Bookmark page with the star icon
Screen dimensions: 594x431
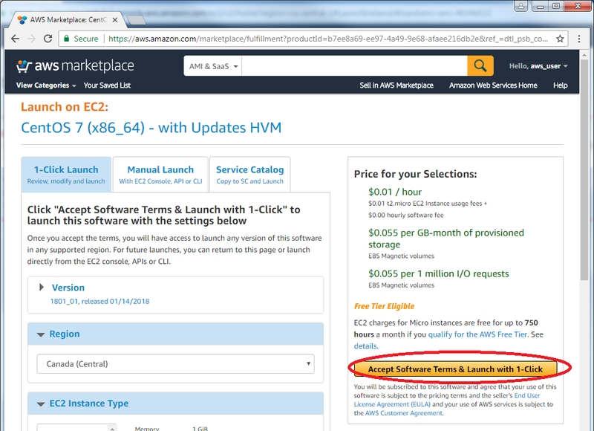[x=560, y=39]
